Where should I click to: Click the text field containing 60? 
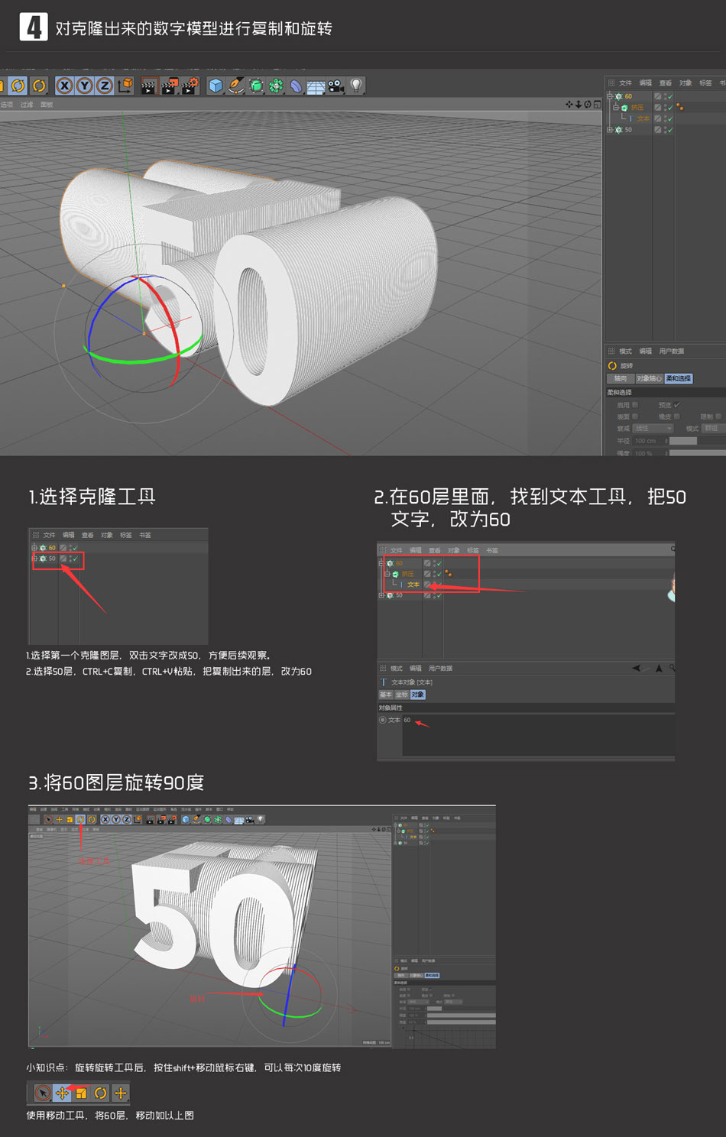pyautogui.click(x=538, y=735)
